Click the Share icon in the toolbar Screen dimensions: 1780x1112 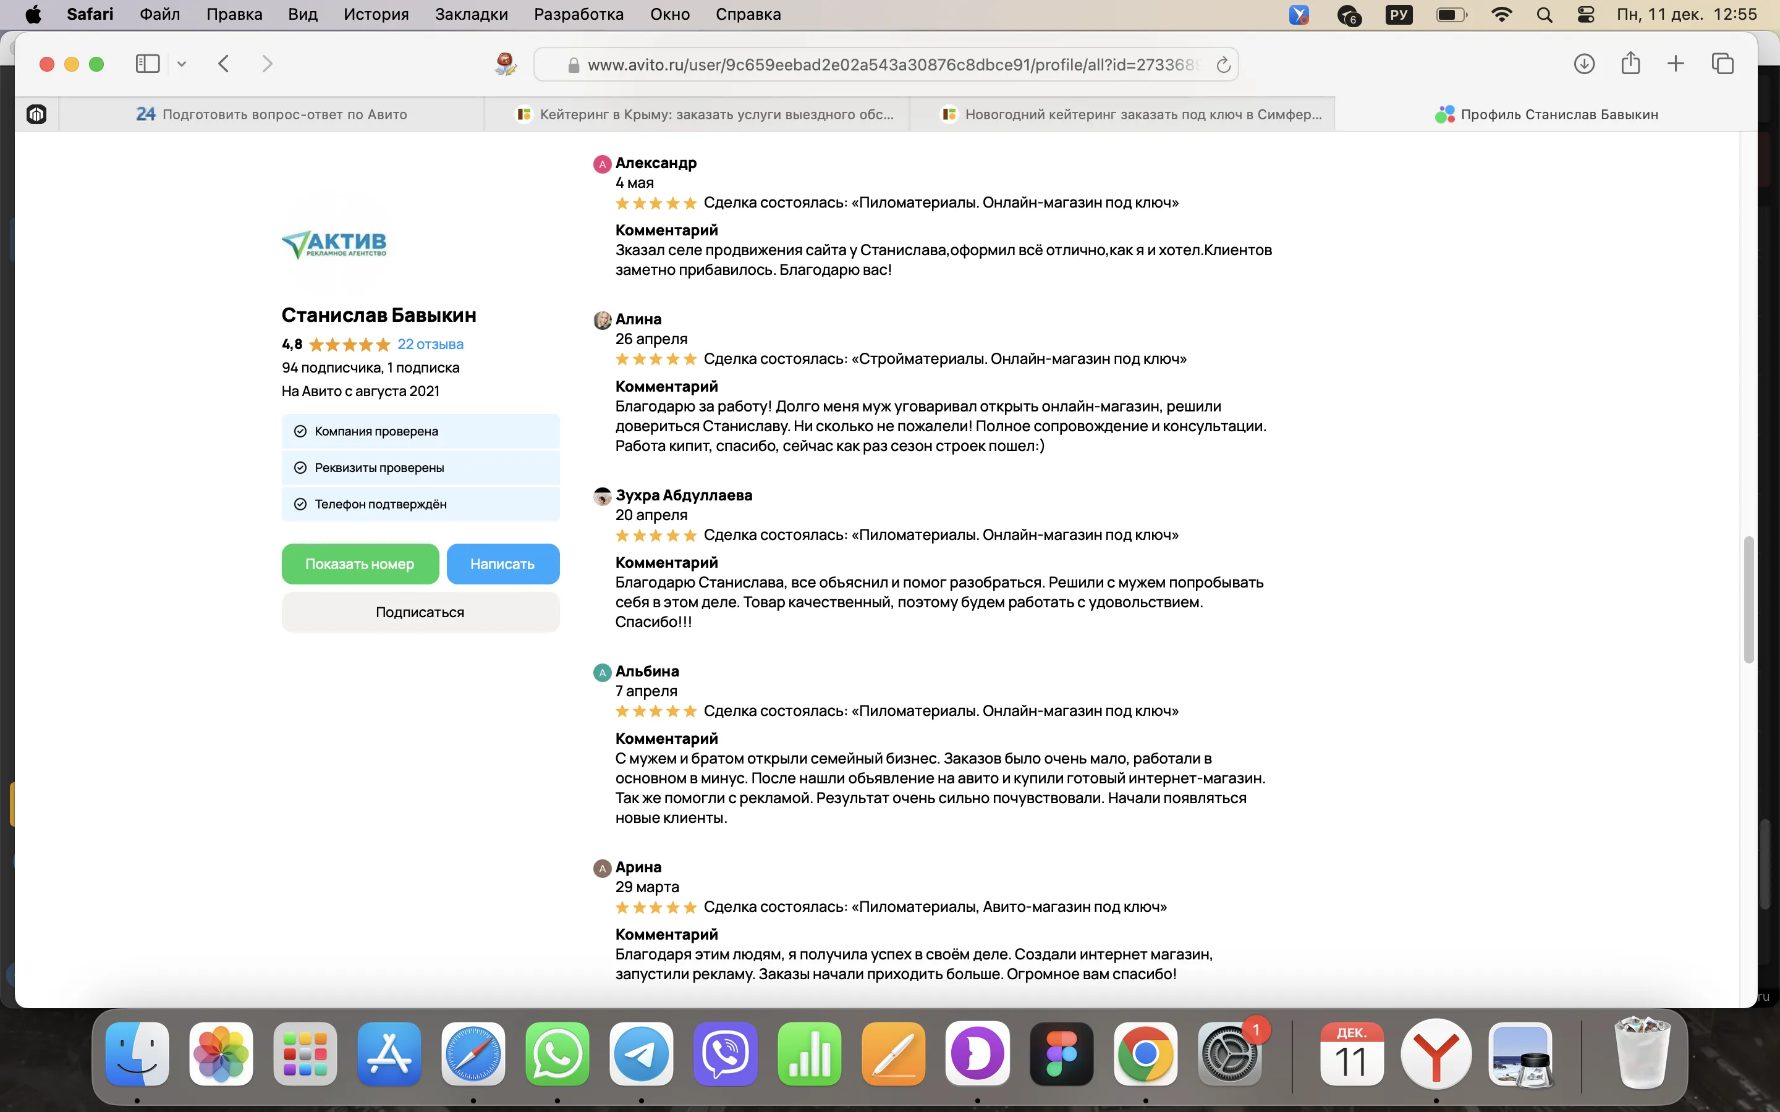click(1630, 64)
